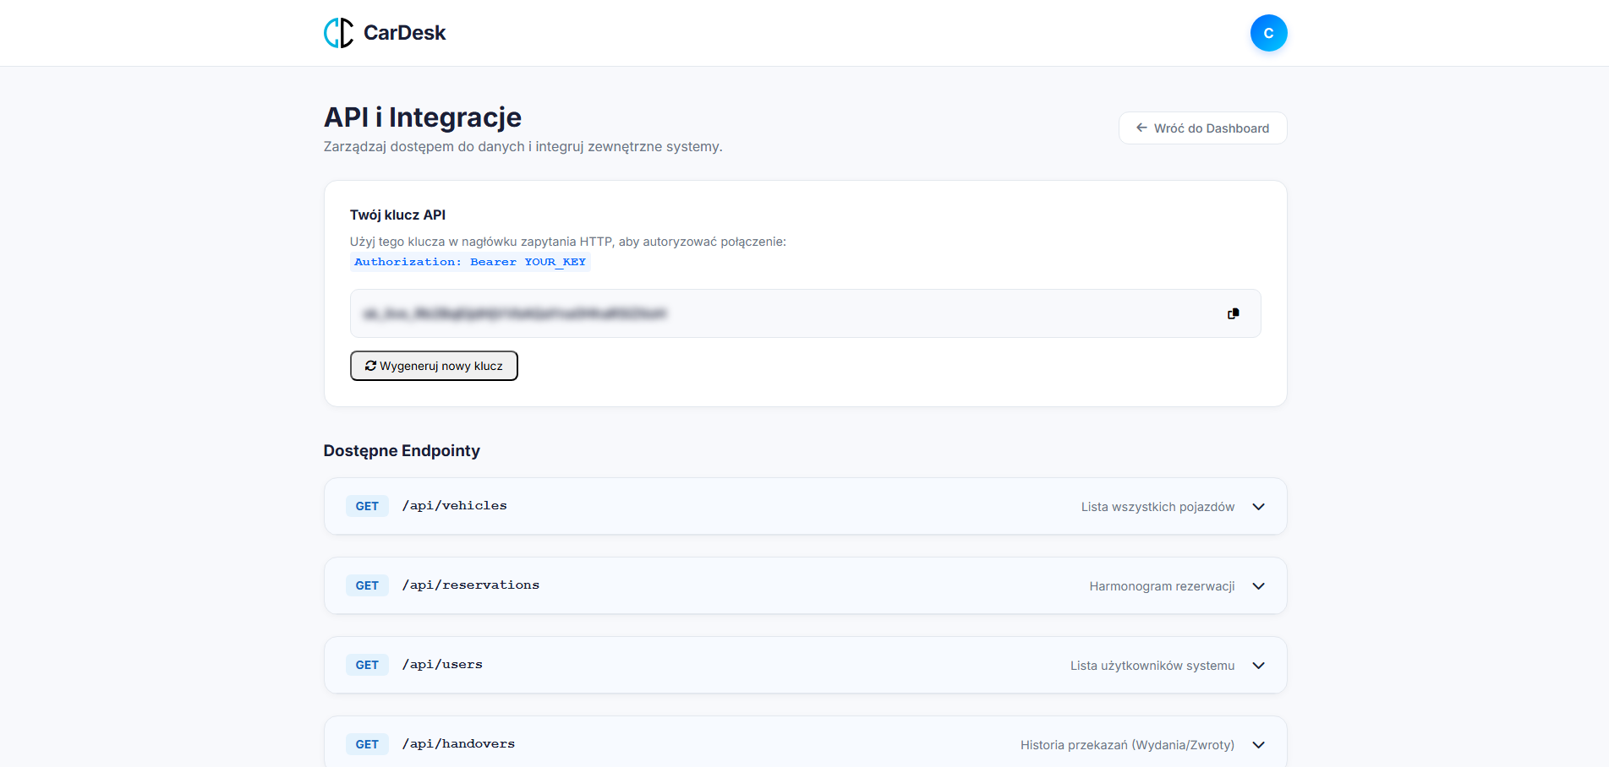
Task: Expand the /api/users endpoint chevron
Action: tap(1258, 666)
